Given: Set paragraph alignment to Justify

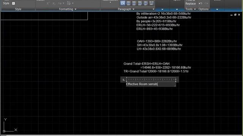Looking at the screenshot, I should point(145,3).
